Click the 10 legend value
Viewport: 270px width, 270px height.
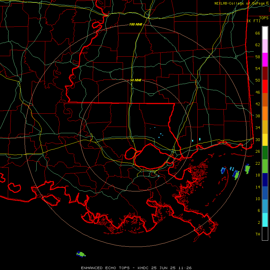point(258,199)
